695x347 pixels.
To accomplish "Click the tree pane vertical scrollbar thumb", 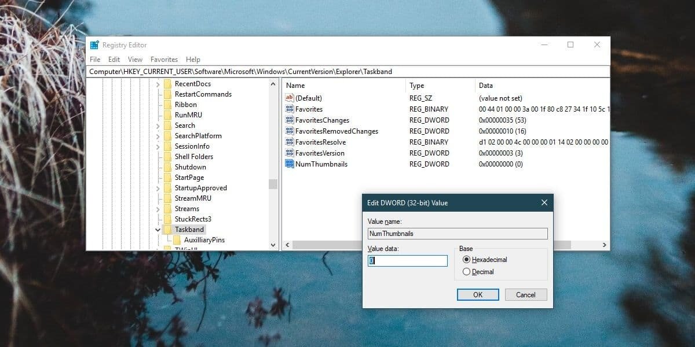I will coord(273,184).
